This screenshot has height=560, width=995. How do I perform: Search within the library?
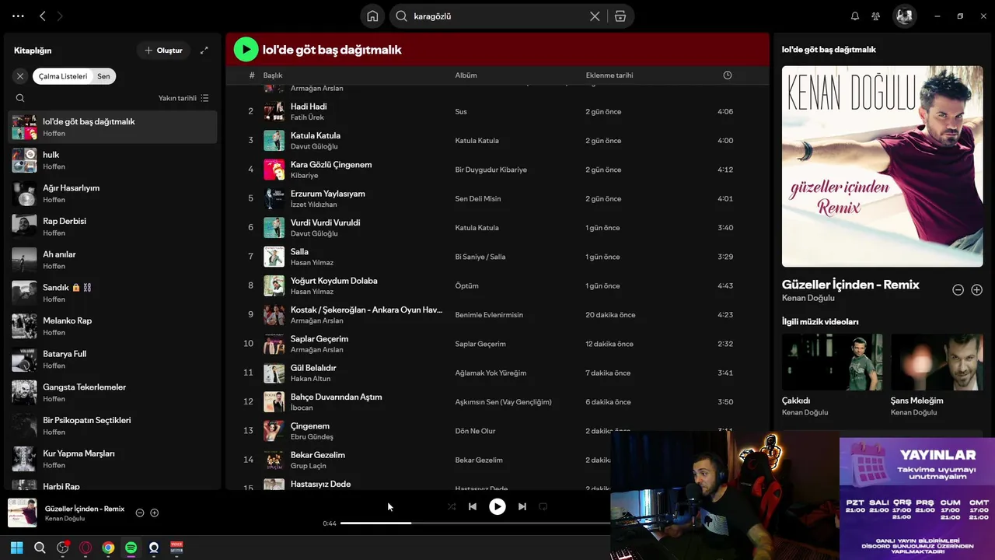pos(20,98)
